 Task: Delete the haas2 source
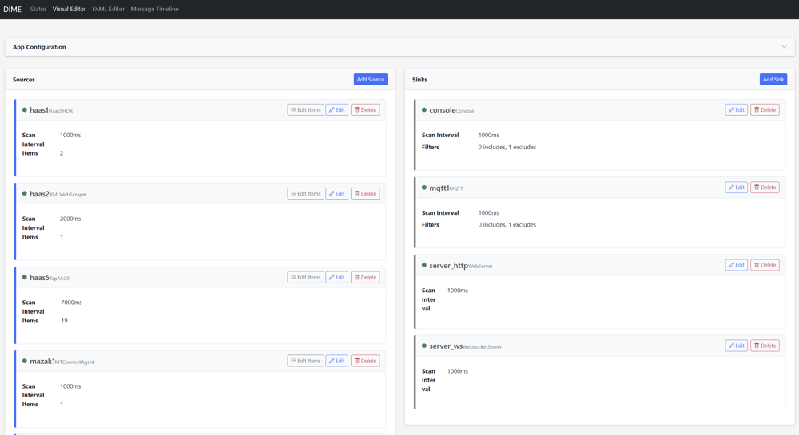pyautogui.click(x=365, y=194)
